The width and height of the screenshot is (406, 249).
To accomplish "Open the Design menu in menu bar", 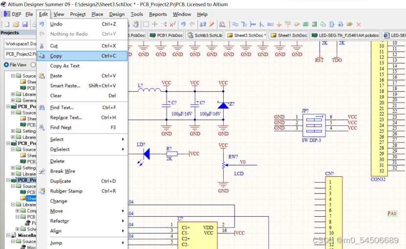I will (x=117, y=14).
